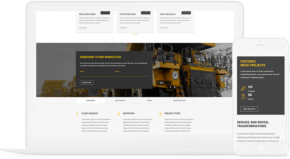
Task: Click the dark badge on Max Tube Walls card
Action: [186, 13]
